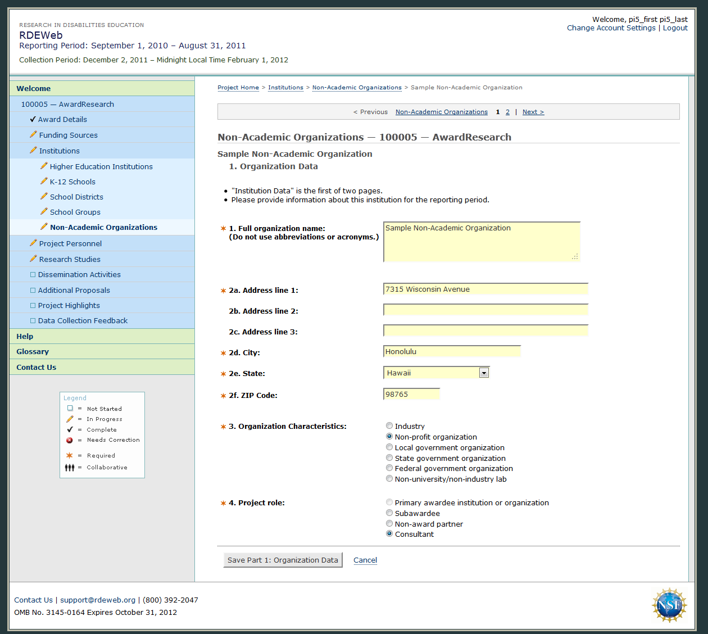This screenshot has width=708, height=634.
Task: Click pencil icon next to K-12 Schools
Action: [44, 181]
